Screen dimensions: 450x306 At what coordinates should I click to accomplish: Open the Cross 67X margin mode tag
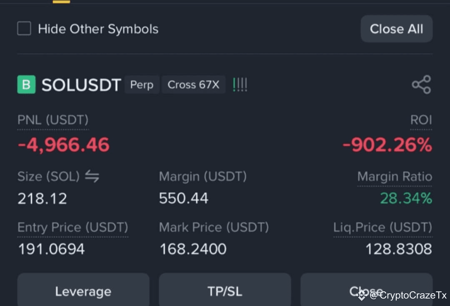(x=193, y=85)
